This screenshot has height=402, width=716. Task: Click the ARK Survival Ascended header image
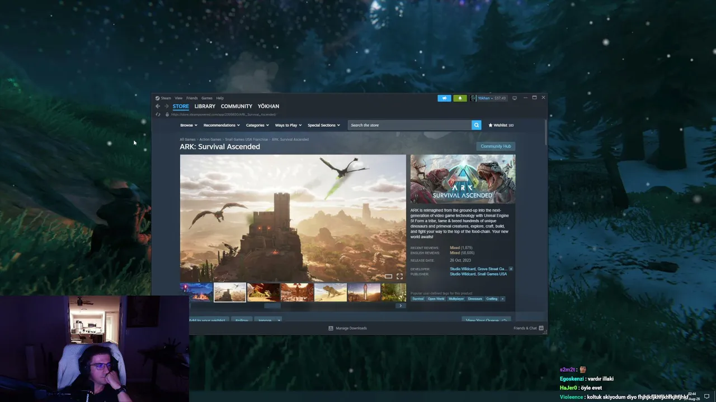click(x=463, y=179)
